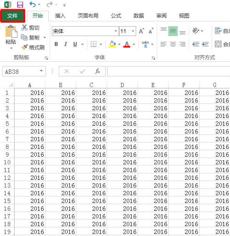The width and height of the screenshot is (230, 236).
Task: Open the 字体 dialog launcher
Action: click(x=153, y=58)
